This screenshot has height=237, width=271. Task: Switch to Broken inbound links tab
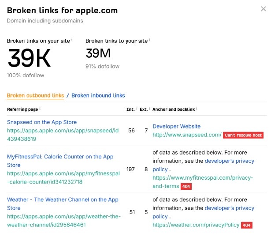pyautogui.click(x=98, y=96)
